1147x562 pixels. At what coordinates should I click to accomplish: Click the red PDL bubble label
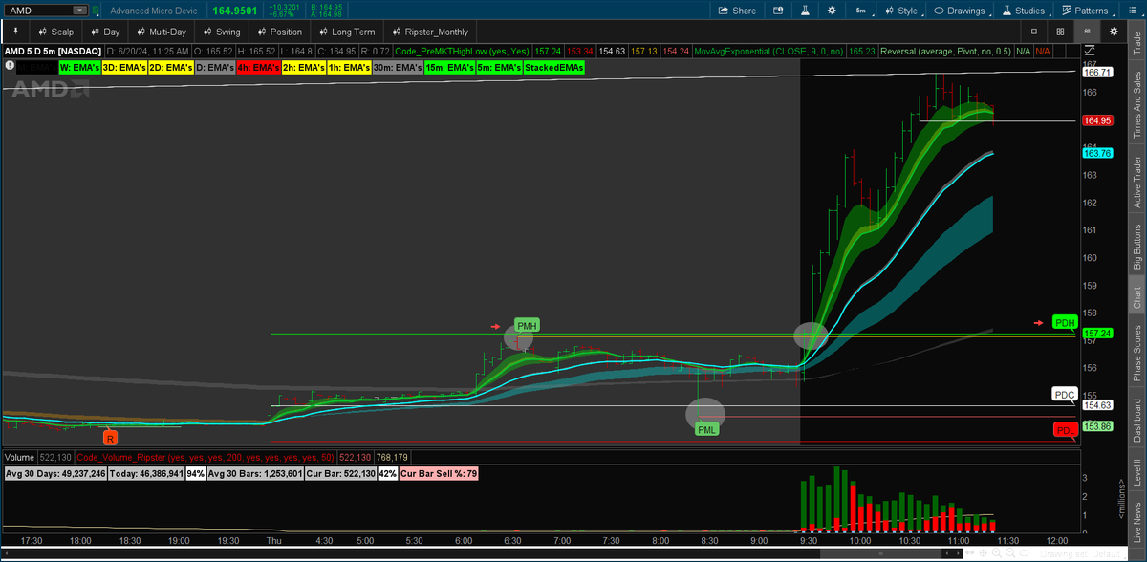(1065, 430)
